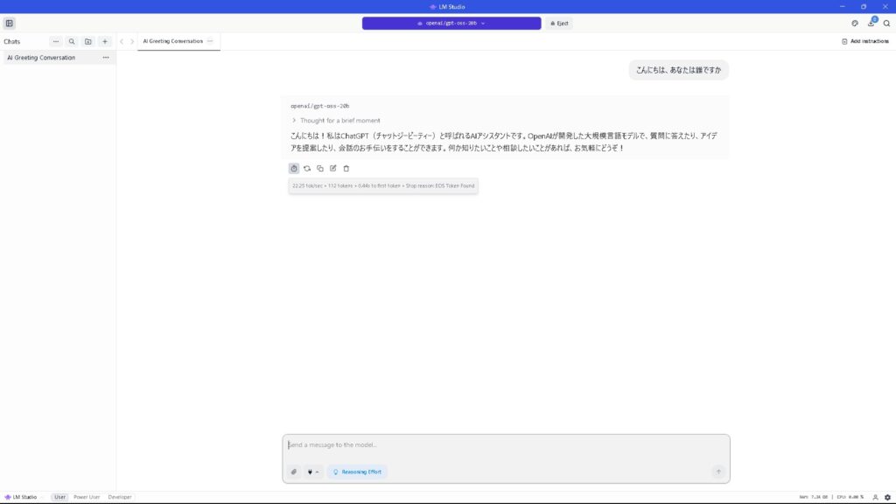
Task: Expand the "Thought for a brief moment" section
Action: pos(336,121)
